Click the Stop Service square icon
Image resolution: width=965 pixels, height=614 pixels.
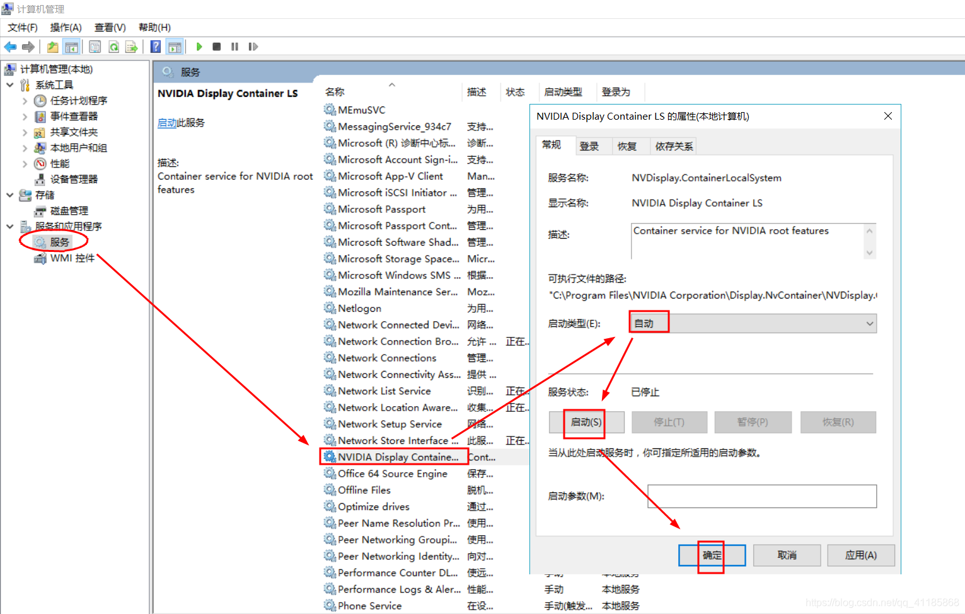point(217,47)
